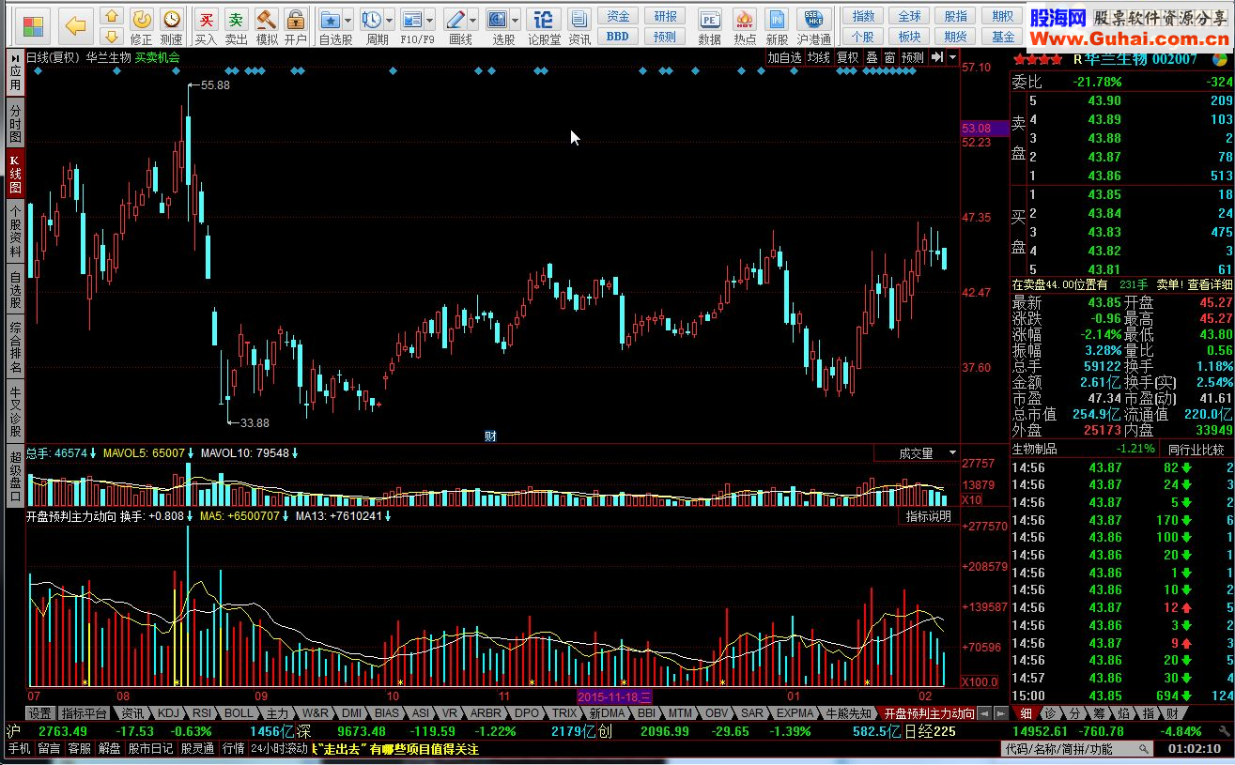1235x765 pixels.
Task: Click the 研报 research report button
Action: click(665, 16)
